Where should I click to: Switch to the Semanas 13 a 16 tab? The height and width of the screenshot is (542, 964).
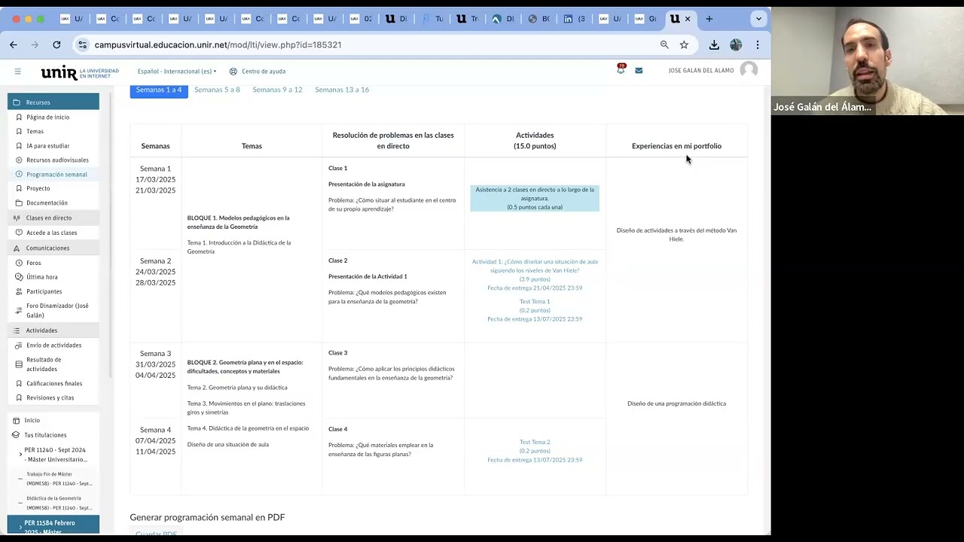[x=342, y=90]
